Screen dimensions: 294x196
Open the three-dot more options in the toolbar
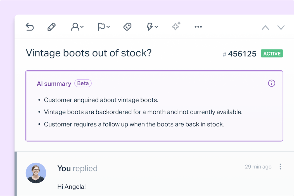pyautogui.click(x=198, y=27)
